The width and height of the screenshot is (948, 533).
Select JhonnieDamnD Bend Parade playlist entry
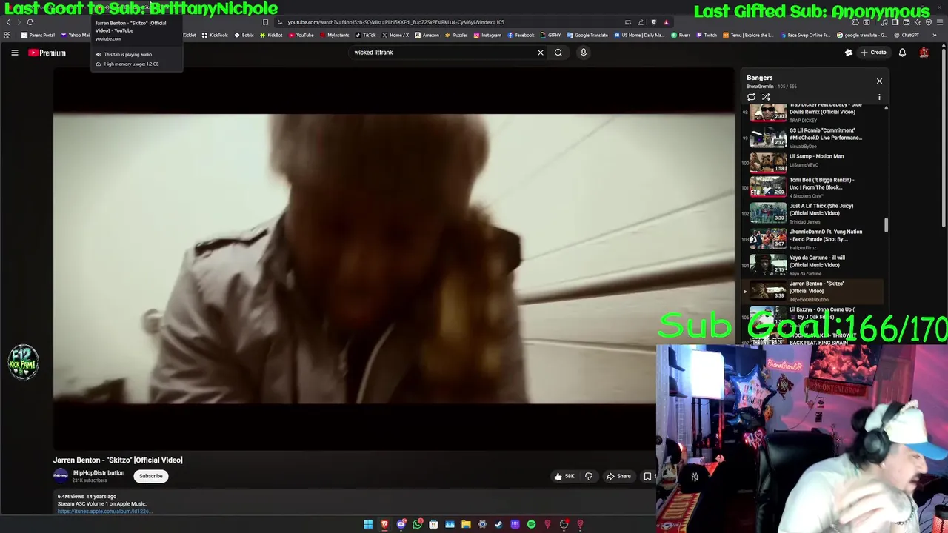pyautogui.click(x=812, y=239)
